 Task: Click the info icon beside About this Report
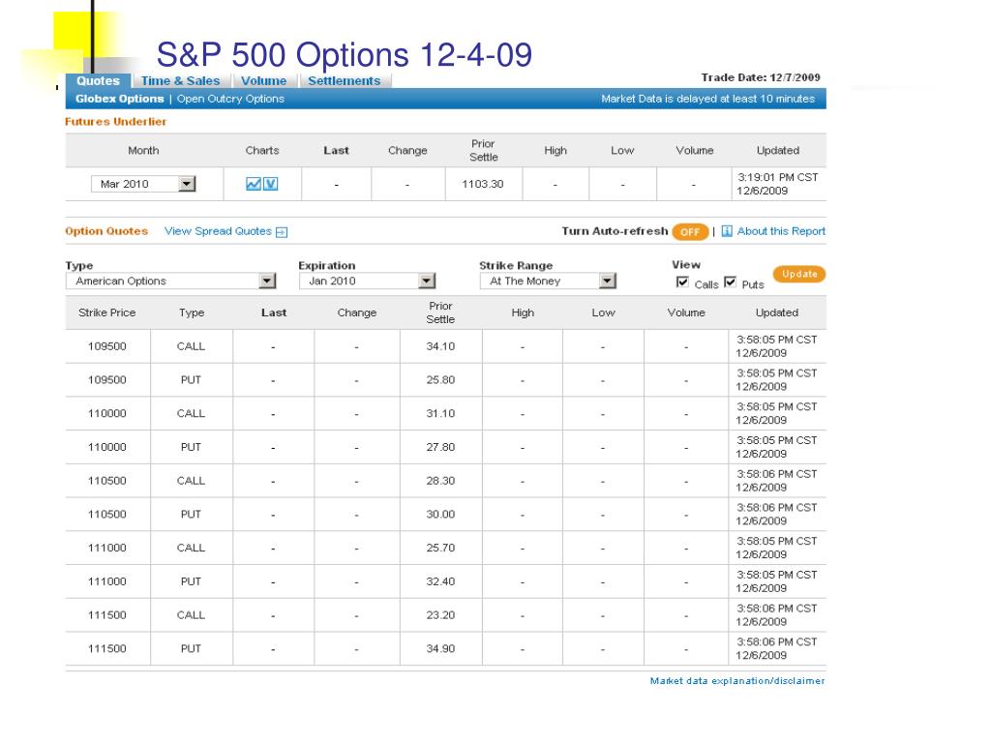pos(727,231)
